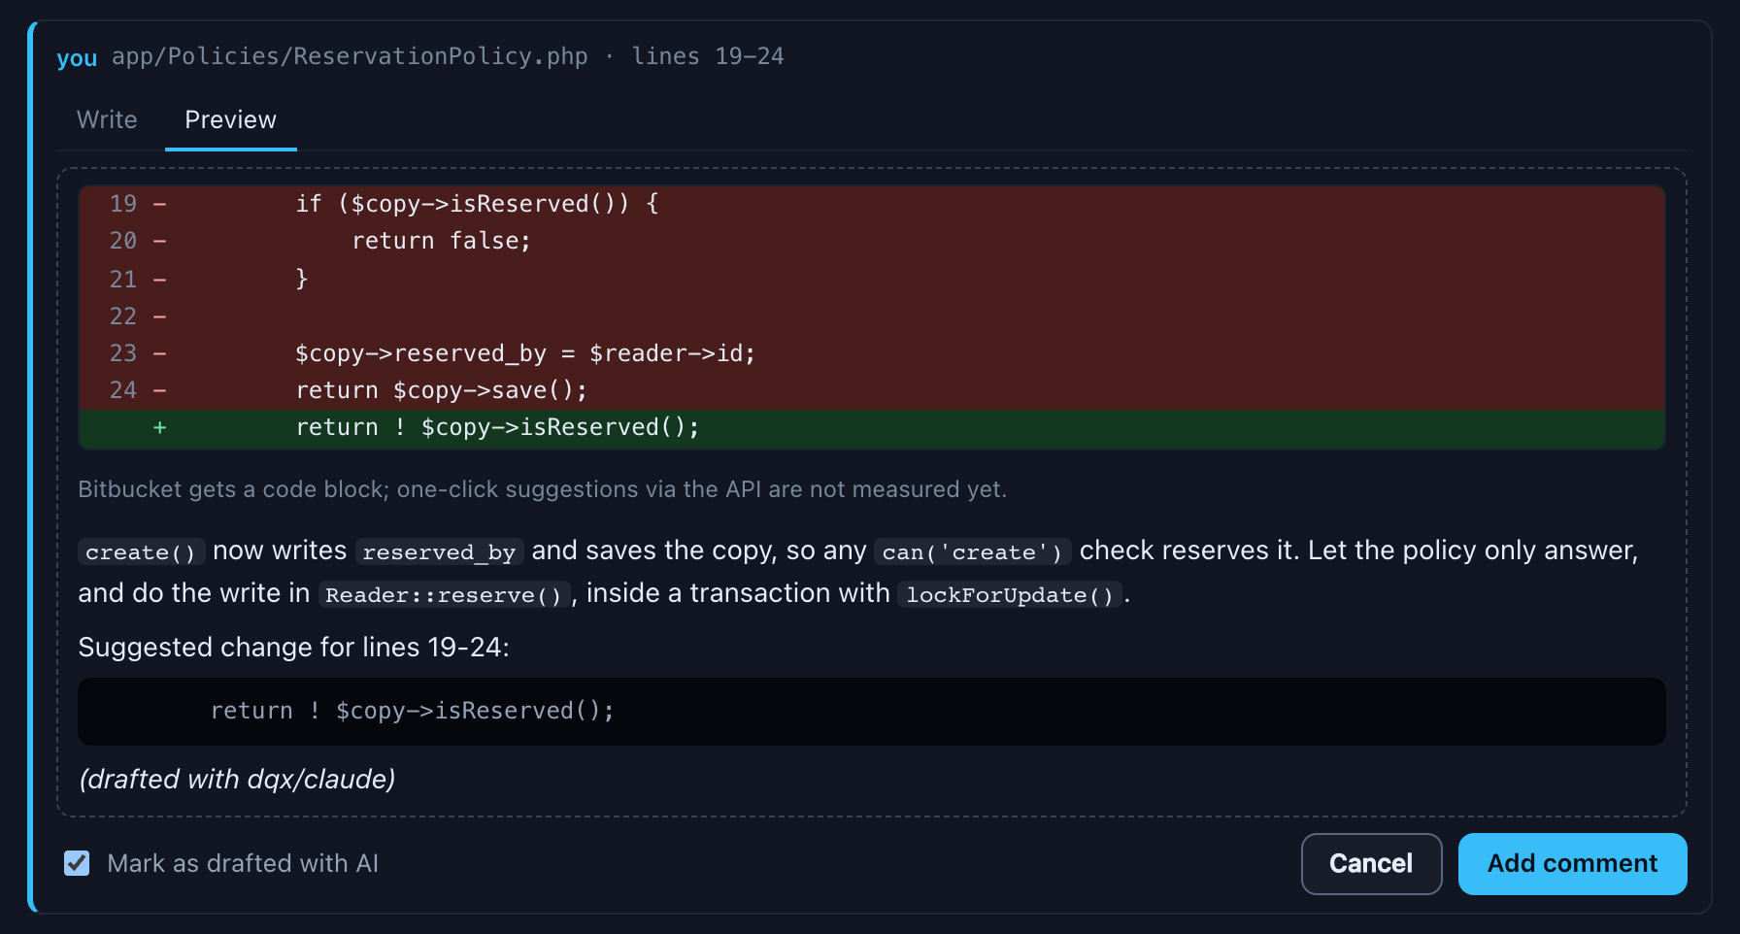Image resolution: width=1740 pixels, height=934 pixels.
Task: Click the added green diff line
Action: pos(872,428)
